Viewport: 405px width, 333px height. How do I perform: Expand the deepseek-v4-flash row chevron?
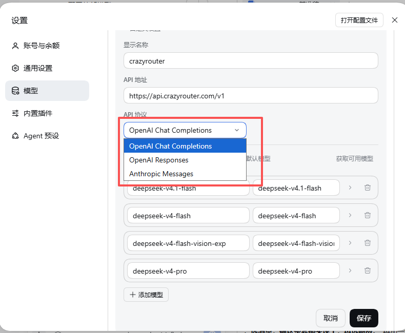[350, 215]
